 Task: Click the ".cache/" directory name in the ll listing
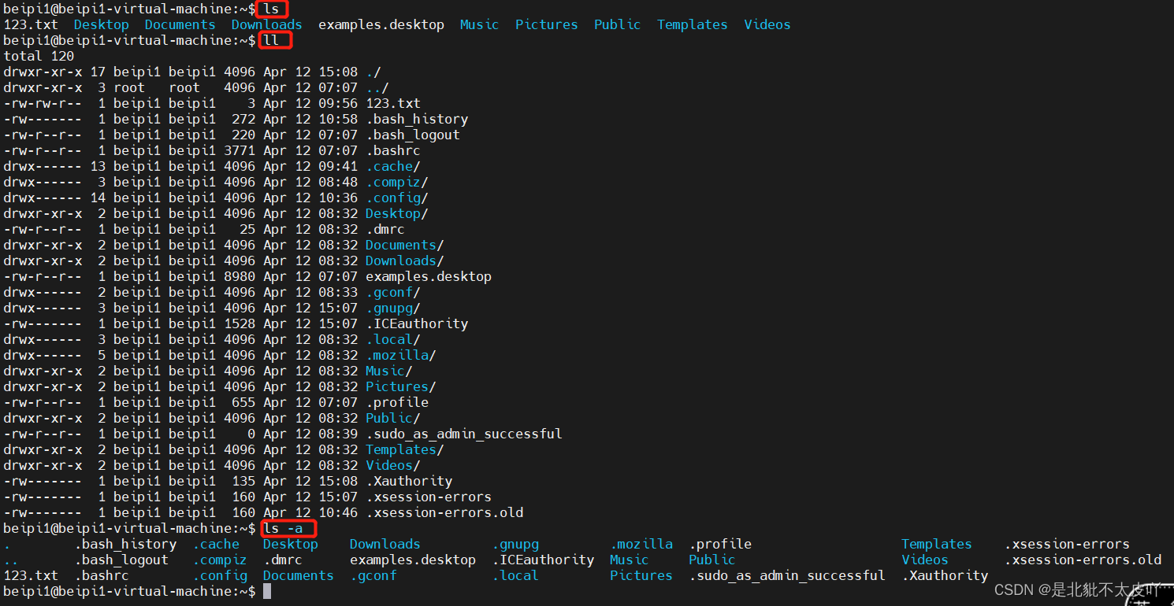393,166
